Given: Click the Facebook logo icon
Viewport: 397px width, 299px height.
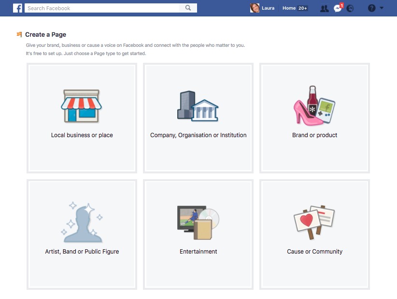Looking at the screenshot, I should tap(17, 8).
